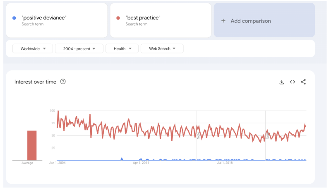Image resolution: width=331 pixels, height=190 pixels.
Task: Click the plus icon to add a comparison
Action: [223, 21]
